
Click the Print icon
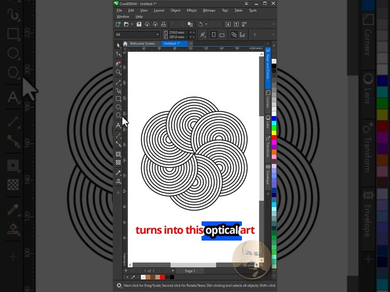tap(163, 24)
